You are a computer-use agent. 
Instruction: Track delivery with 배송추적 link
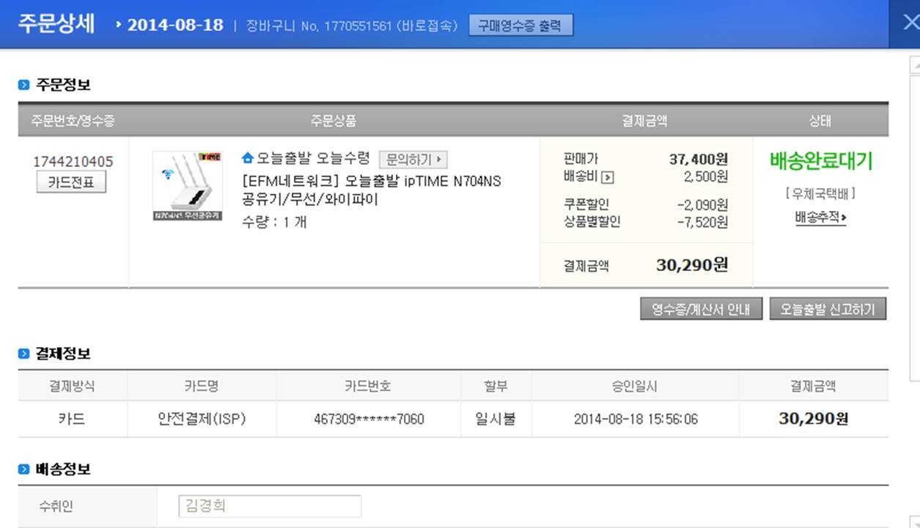pos(820,217)
